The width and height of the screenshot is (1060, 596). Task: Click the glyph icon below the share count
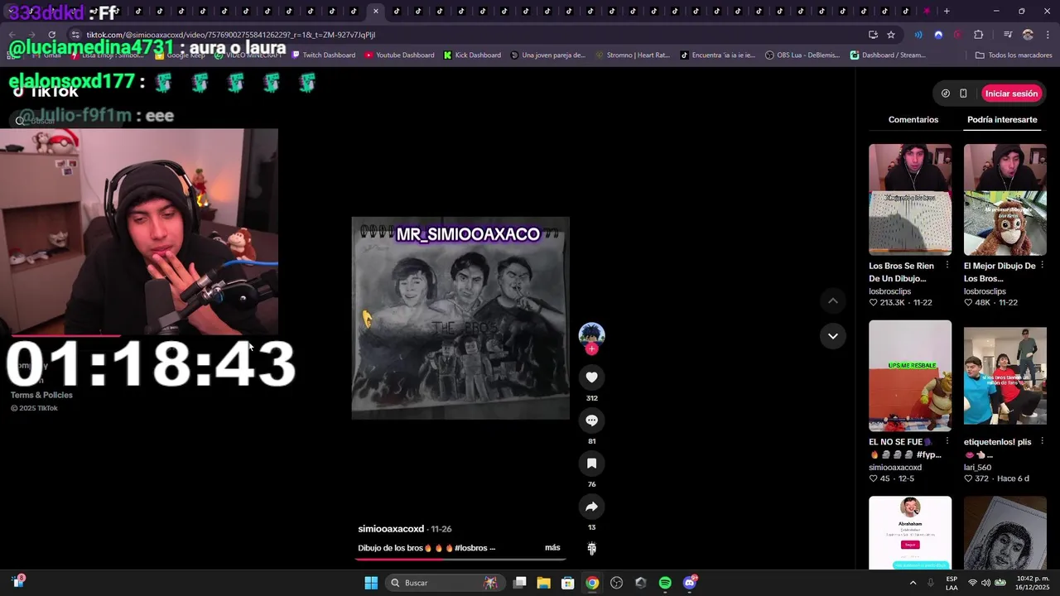(x=591, y=548)
